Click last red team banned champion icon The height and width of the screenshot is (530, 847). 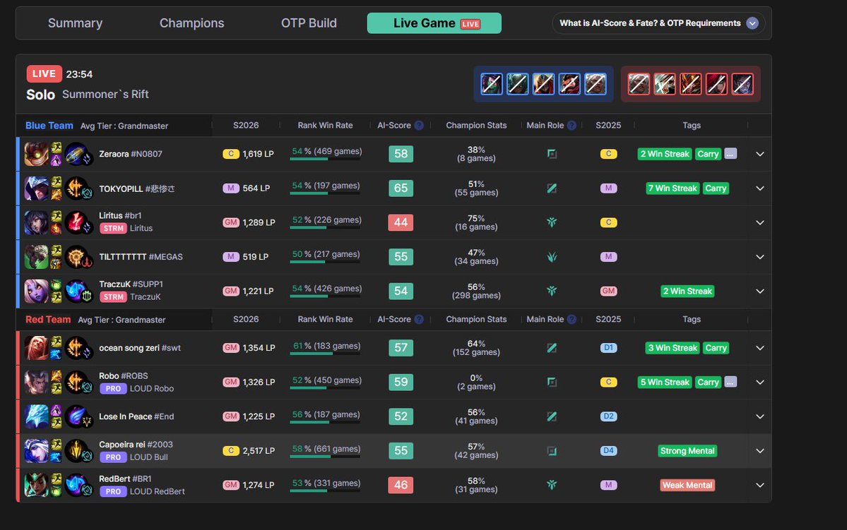point(742,84)
